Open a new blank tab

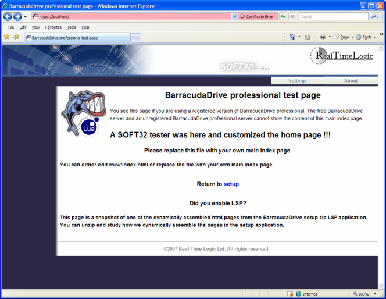pyautogui.click(x=135, y=38)
